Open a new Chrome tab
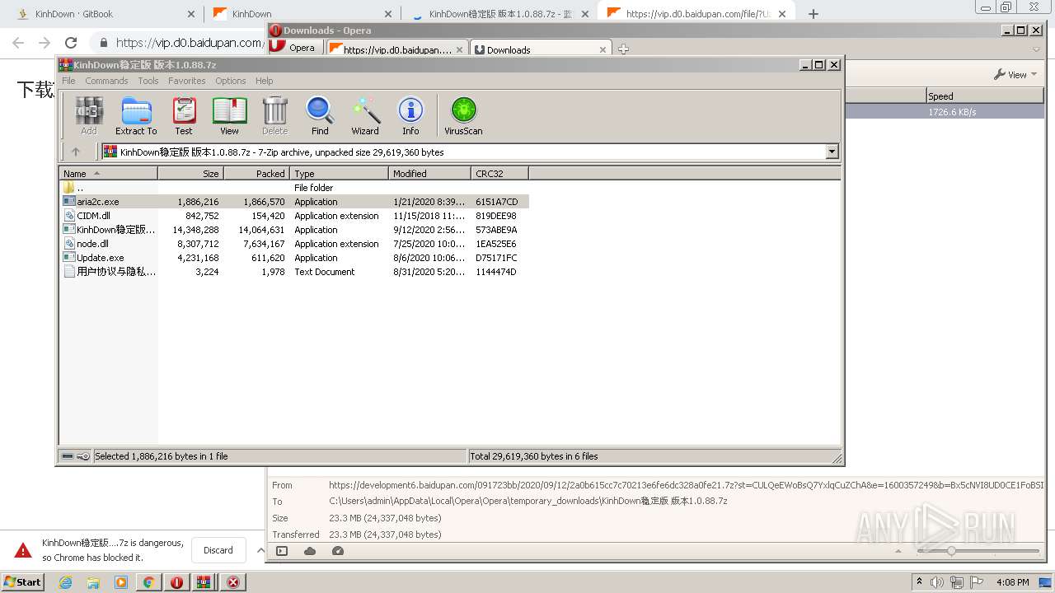 [x=814, y=14]
